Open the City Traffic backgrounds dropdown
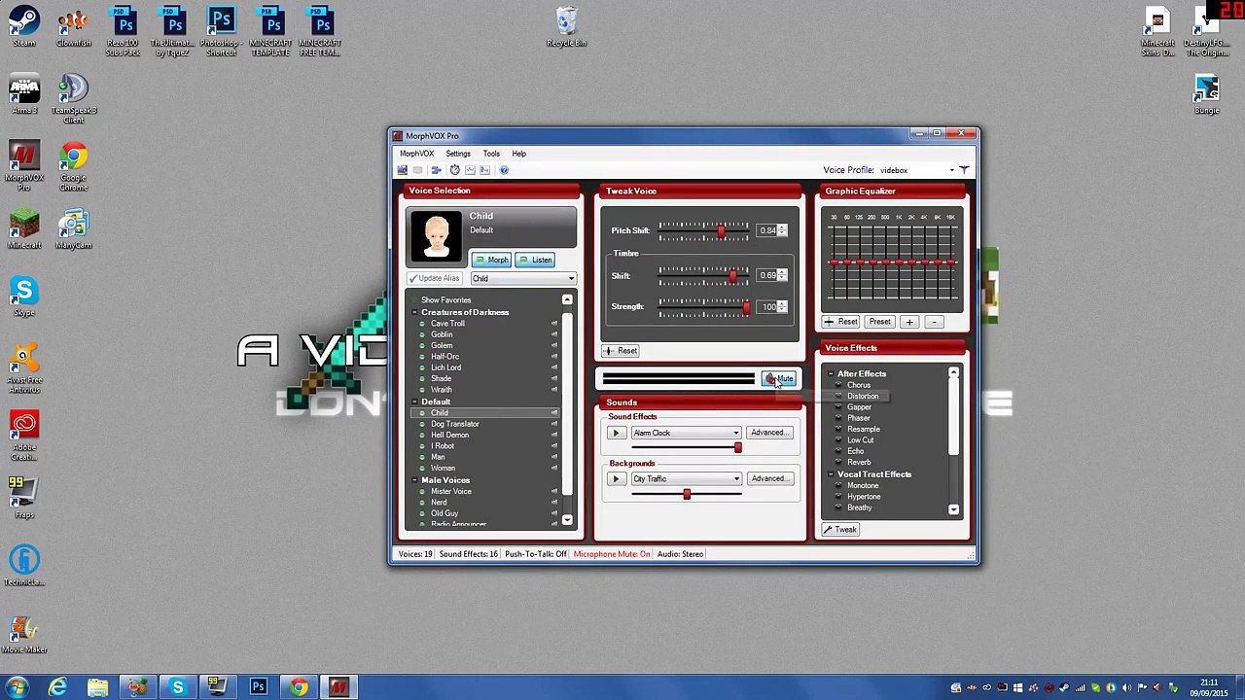Screen dimensions: 1245x700 (x=685, y=478)
